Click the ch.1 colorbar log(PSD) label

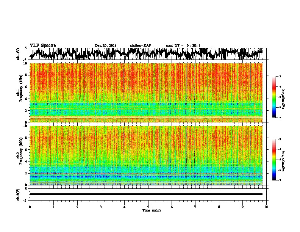283,99
